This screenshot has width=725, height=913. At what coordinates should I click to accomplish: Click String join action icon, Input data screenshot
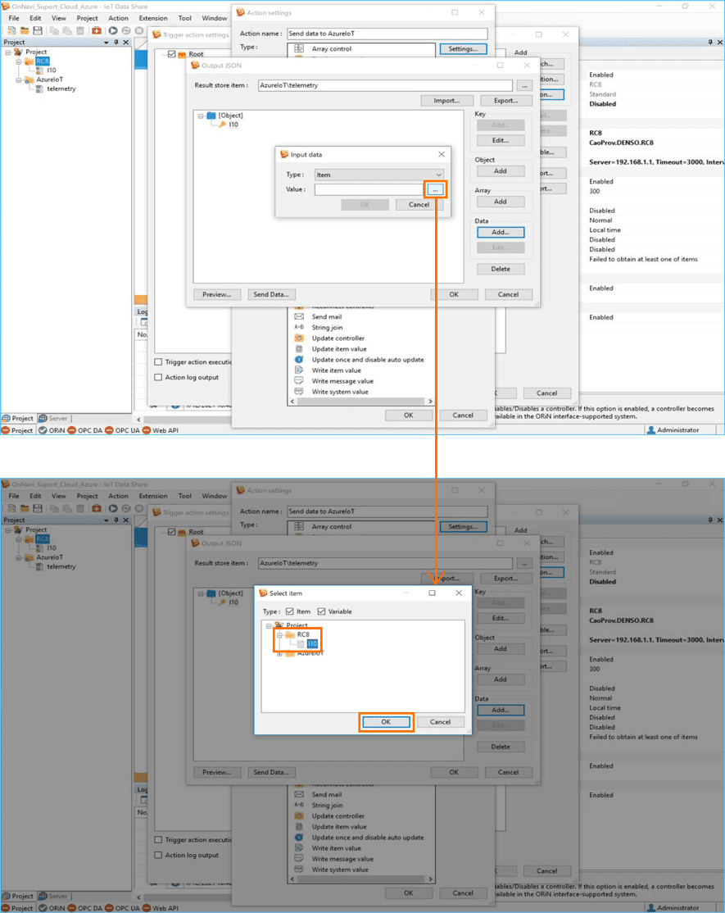(299, 327)
